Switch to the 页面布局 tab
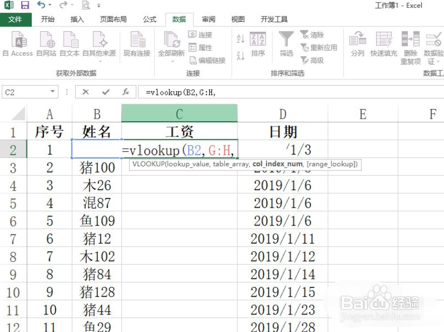The width and height of the screenshot is (444, 332). click(113, 19)
